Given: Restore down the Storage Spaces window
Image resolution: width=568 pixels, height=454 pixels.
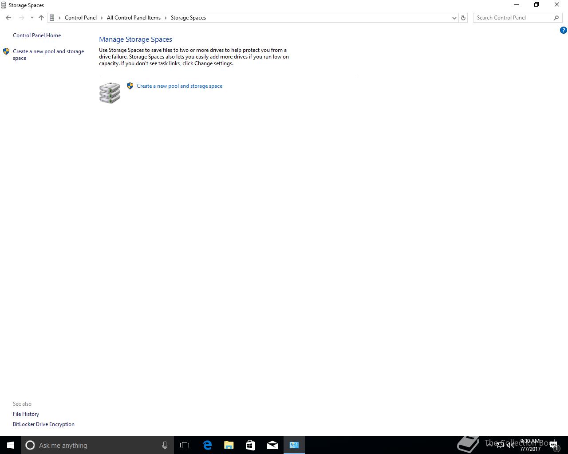Looking at the screenshot, I should pyautogui.click(x=536, y=5).
